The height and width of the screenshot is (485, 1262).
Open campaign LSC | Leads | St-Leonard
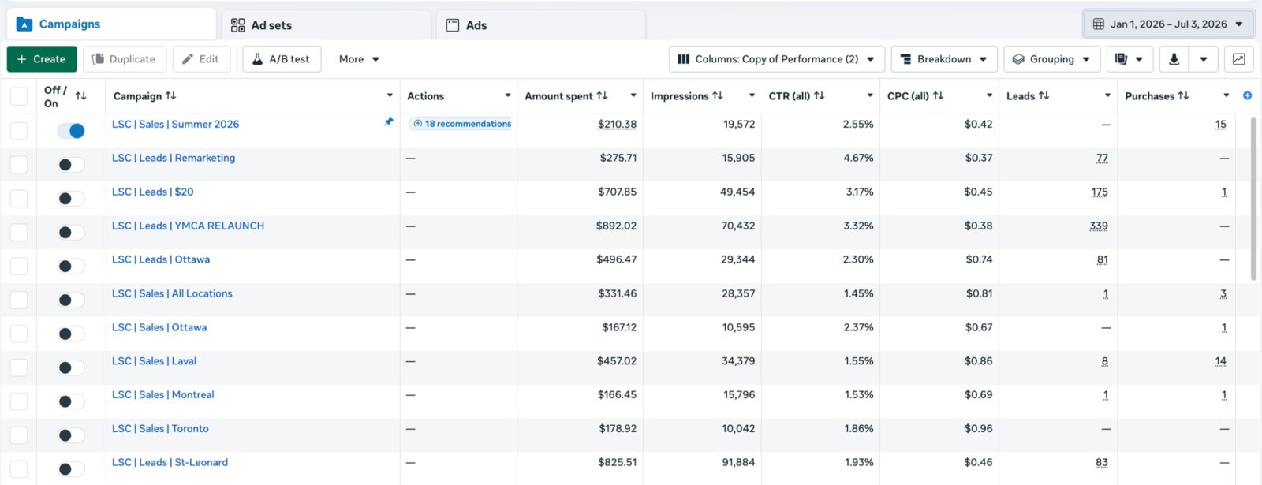170,462
